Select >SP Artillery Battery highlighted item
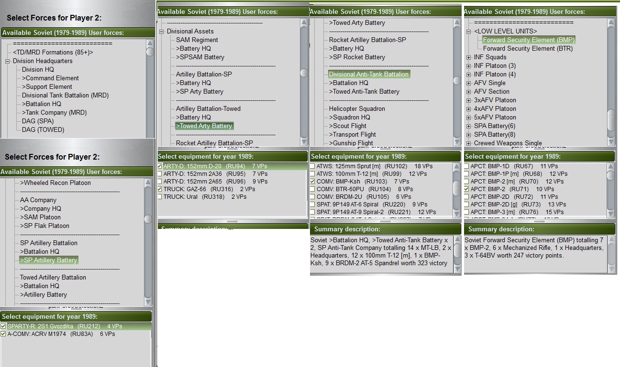 (48, 260)
